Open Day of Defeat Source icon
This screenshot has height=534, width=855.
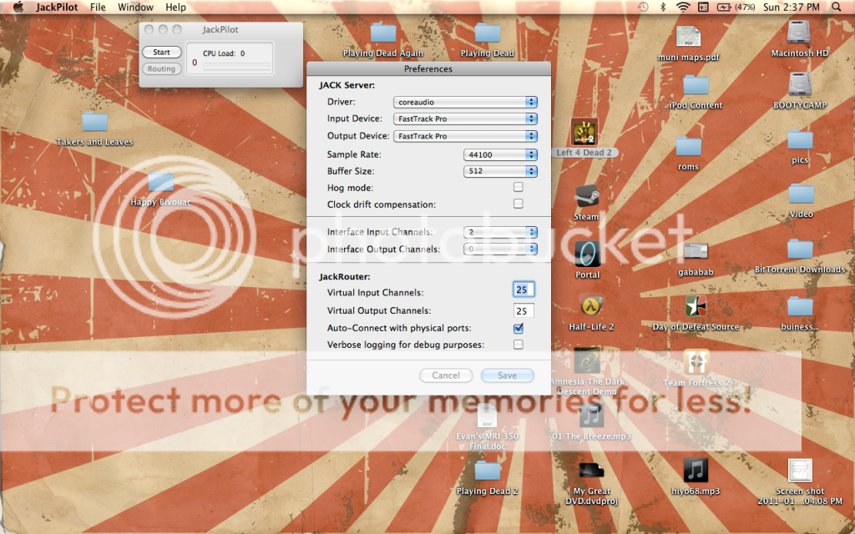pos(695,306)
